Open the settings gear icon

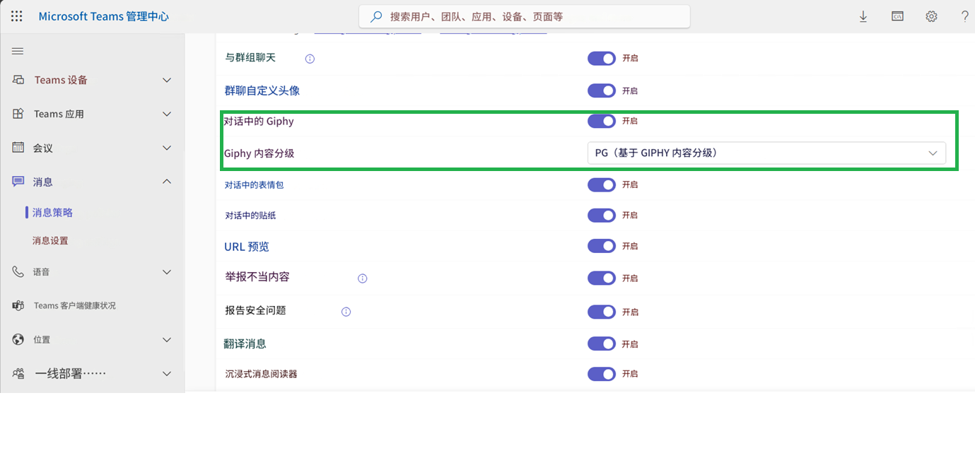tap(931, 16)
